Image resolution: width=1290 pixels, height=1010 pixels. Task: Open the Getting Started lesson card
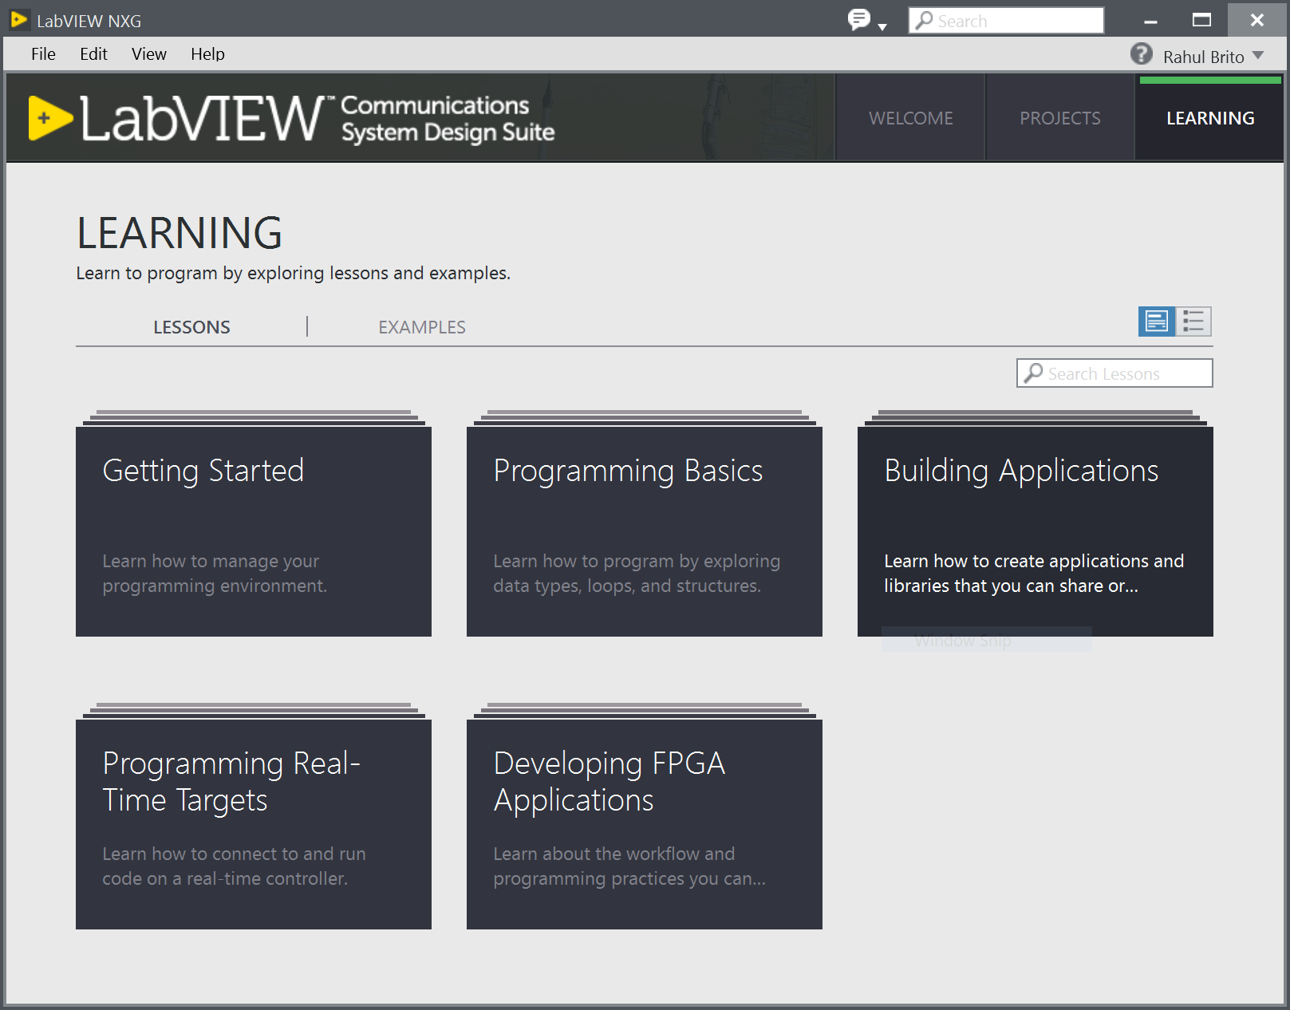pyautogui.click(x=254, y=531)
